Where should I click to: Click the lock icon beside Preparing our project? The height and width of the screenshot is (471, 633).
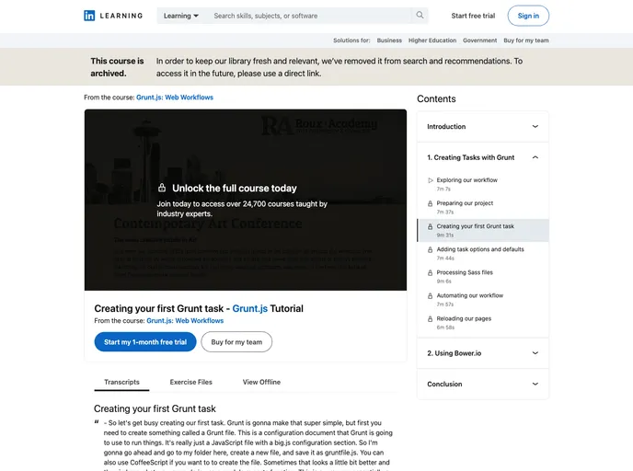pos(430,203)
